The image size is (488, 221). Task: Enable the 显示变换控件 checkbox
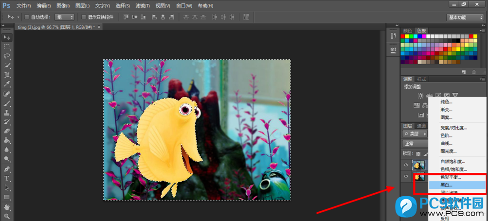point(83,17)
